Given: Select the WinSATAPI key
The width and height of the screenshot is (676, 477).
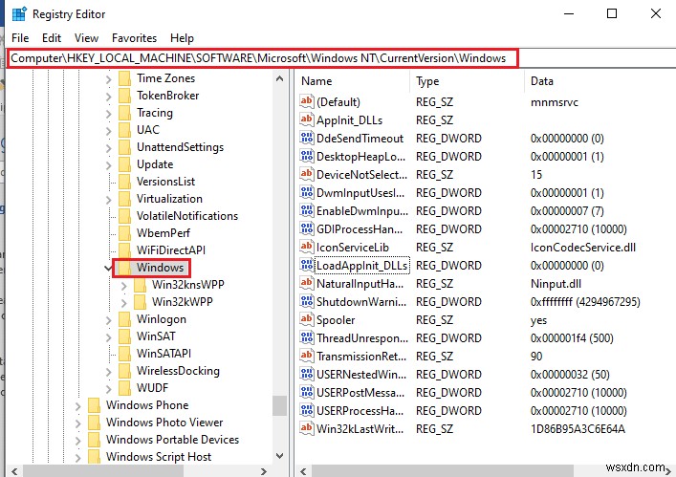Looking at the screenshot, I should [x=164, y=354].
